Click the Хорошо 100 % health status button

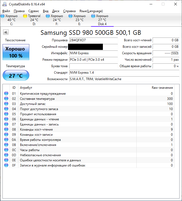(x=16, y=52)
